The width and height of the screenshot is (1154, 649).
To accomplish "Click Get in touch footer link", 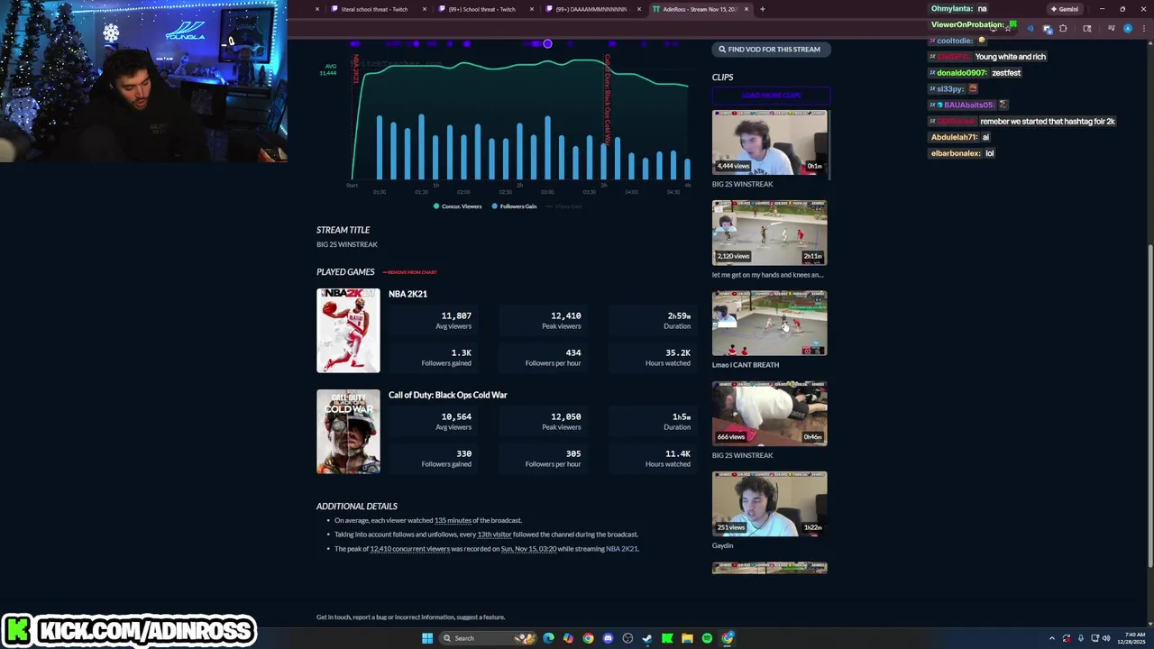I will point(333,617).
